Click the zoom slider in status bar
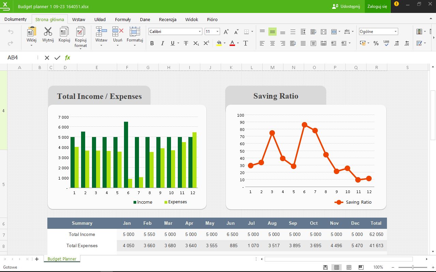436x272 pixels. pos(412,267)
